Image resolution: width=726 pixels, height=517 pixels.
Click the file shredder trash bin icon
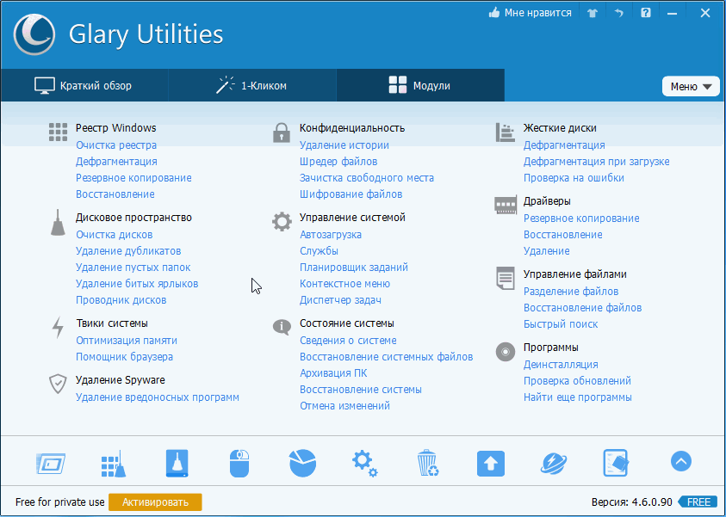pos(427,463)
